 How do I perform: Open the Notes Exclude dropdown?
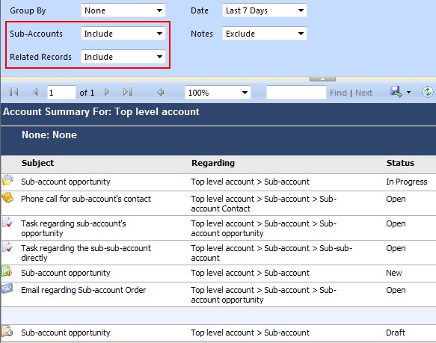(x=265, y=34)
